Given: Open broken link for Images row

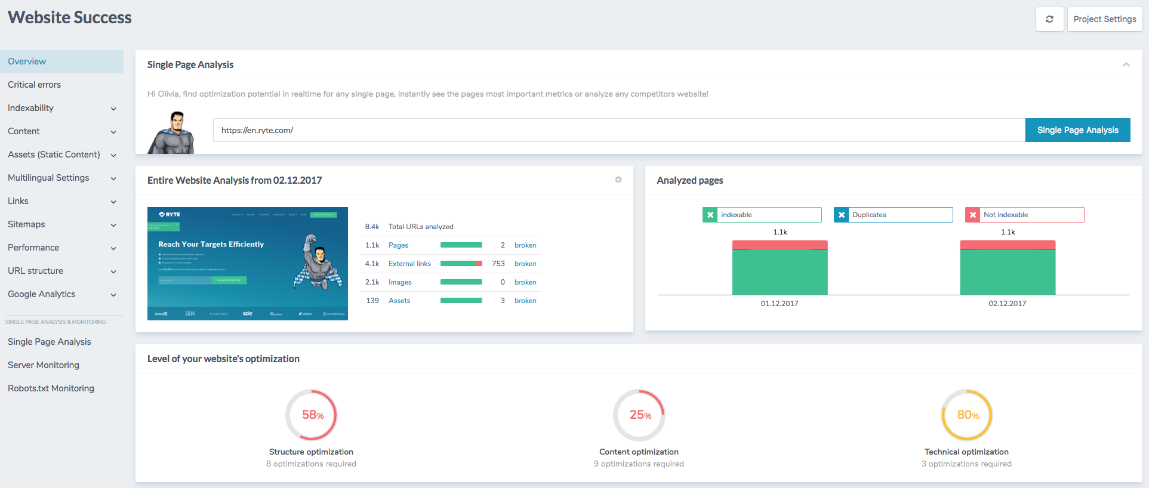Looking at the screenshot, I should [x=525, y=282].
